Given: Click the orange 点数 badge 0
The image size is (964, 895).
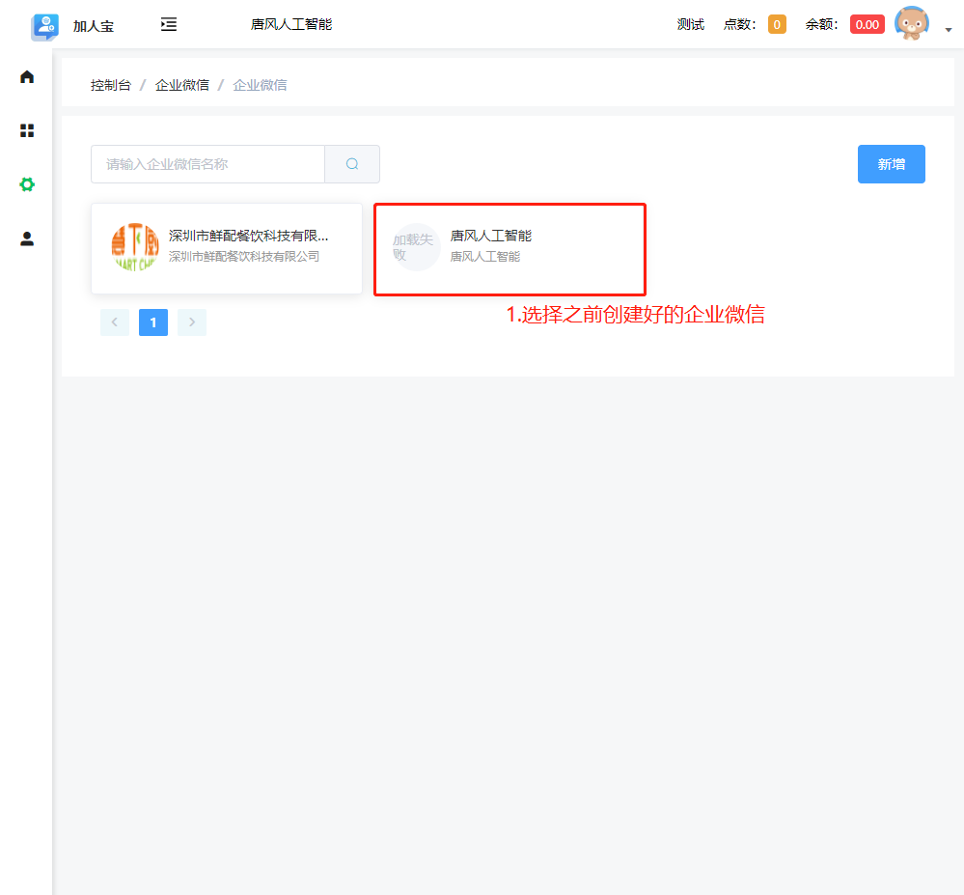Looking at the screenshot, I should click(x=777, y=24).
